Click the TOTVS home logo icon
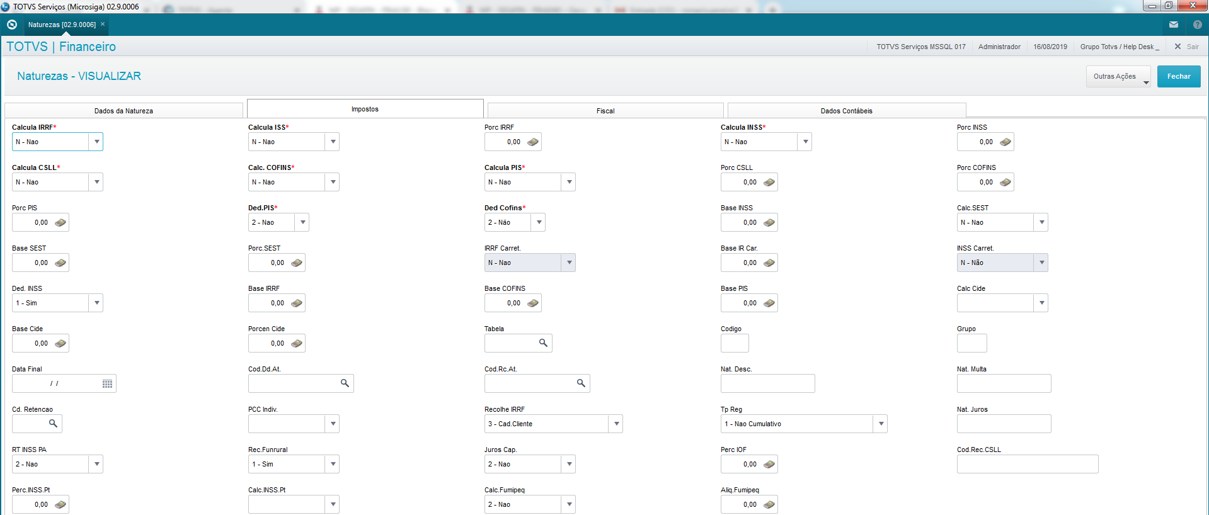 tap(12, 25)
